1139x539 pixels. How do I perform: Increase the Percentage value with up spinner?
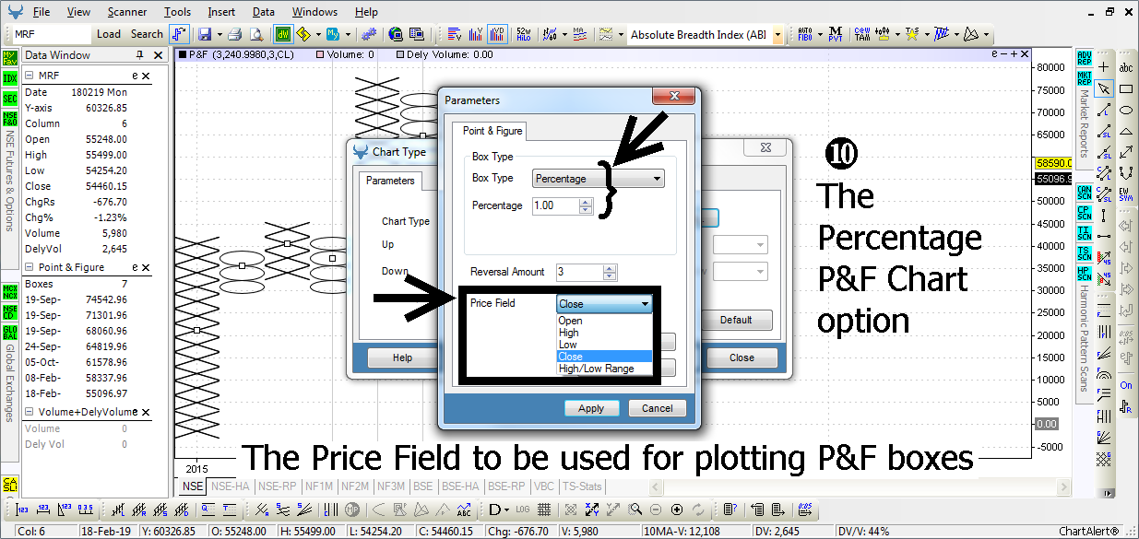(x=585, y=202)
